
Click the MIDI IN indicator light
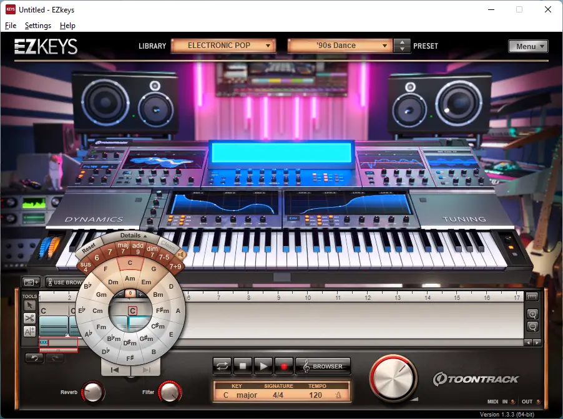coord(512,402)
